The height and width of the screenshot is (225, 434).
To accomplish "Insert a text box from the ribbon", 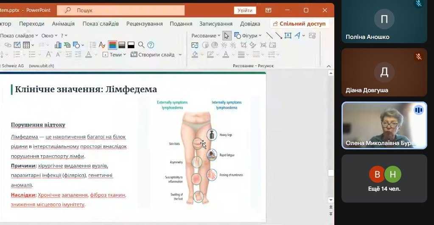I will 288,36.
